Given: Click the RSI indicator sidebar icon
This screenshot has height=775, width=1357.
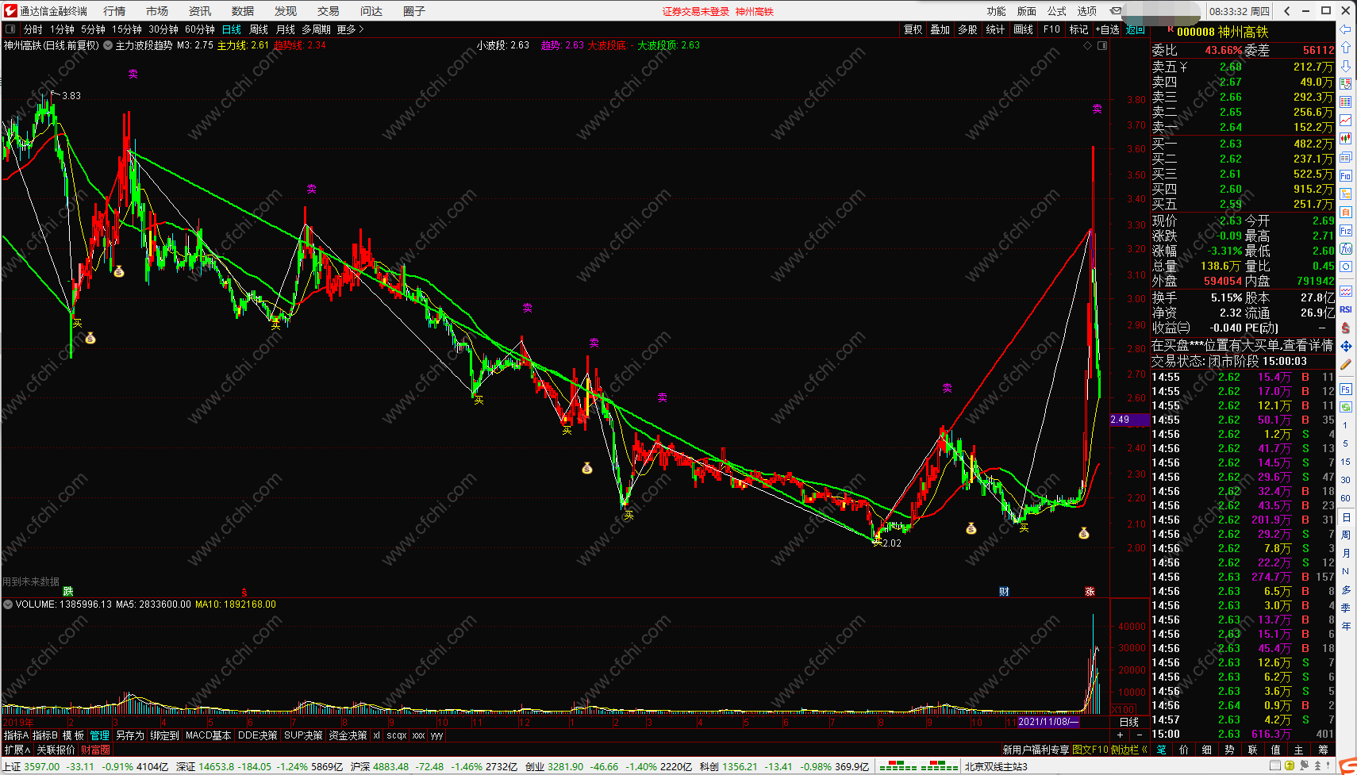Looking at the screenshot, I should [x=1345, y=309].
